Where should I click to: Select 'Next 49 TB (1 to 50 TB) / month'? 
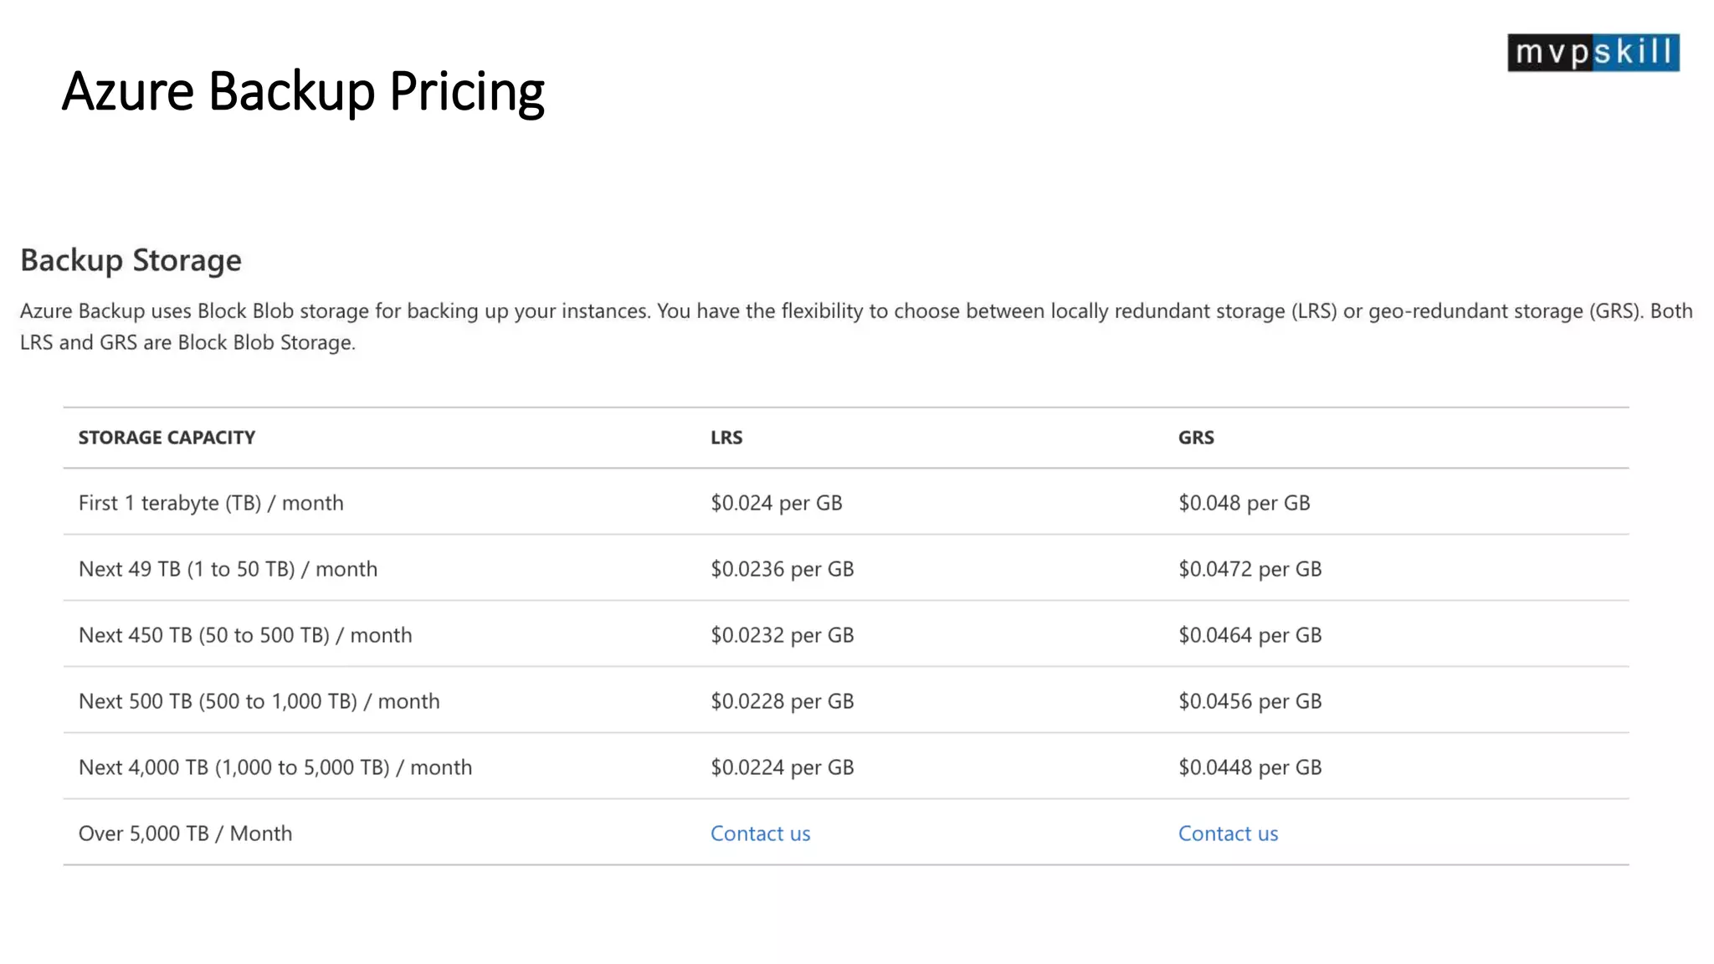(228, 569)
